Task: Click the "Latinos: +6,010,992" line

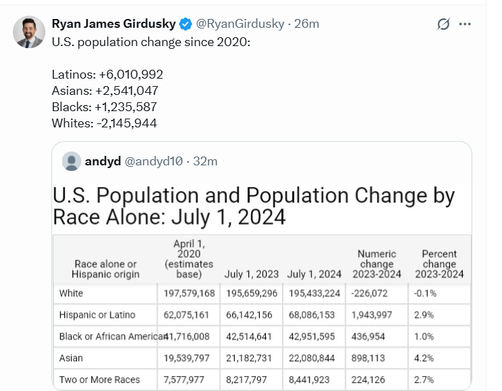Action: pos(107,75)
